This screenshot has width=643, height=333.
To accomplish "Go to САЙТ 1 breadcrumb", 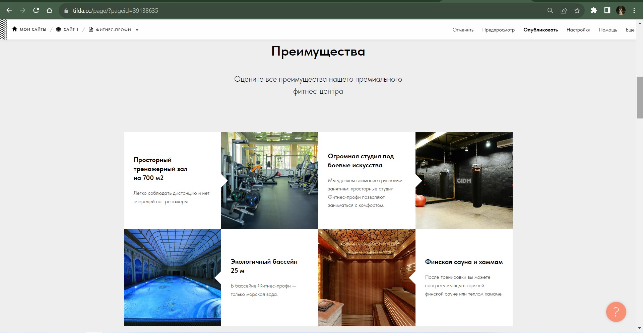I will pos(71,29).
